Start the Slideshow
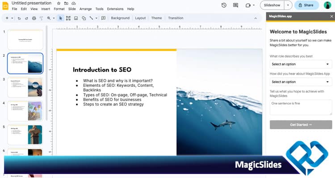The width and height of the screenshot is (335, 178). point(272,5)
